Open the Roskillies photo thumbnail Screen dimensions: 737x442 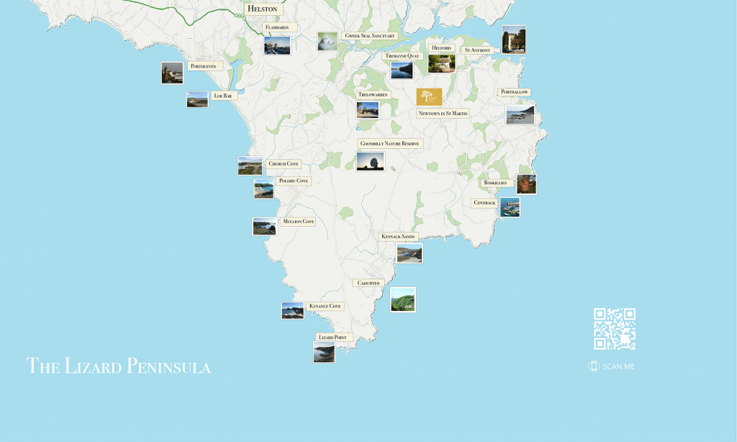tap(526, 184)
